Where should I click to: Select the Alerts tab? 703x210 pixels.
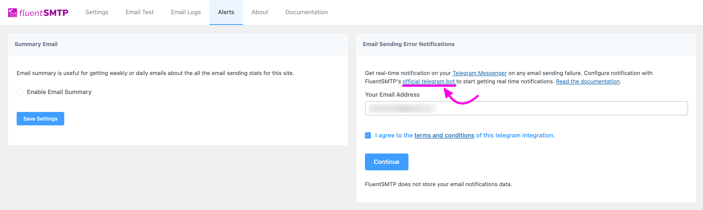tap(226, 12)
